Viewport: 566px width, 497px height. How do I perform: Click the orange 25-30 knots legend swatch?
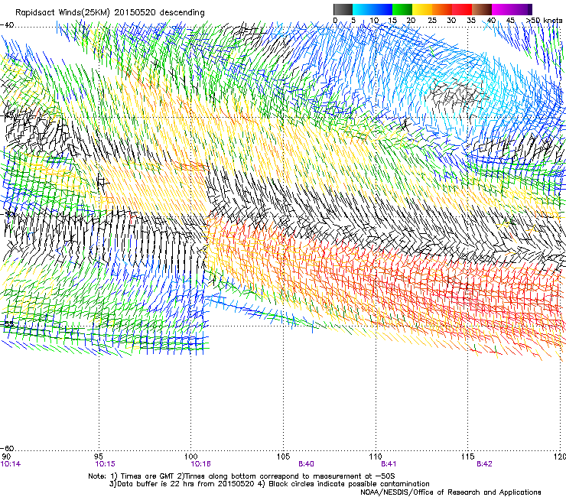(x=442, y=9)
